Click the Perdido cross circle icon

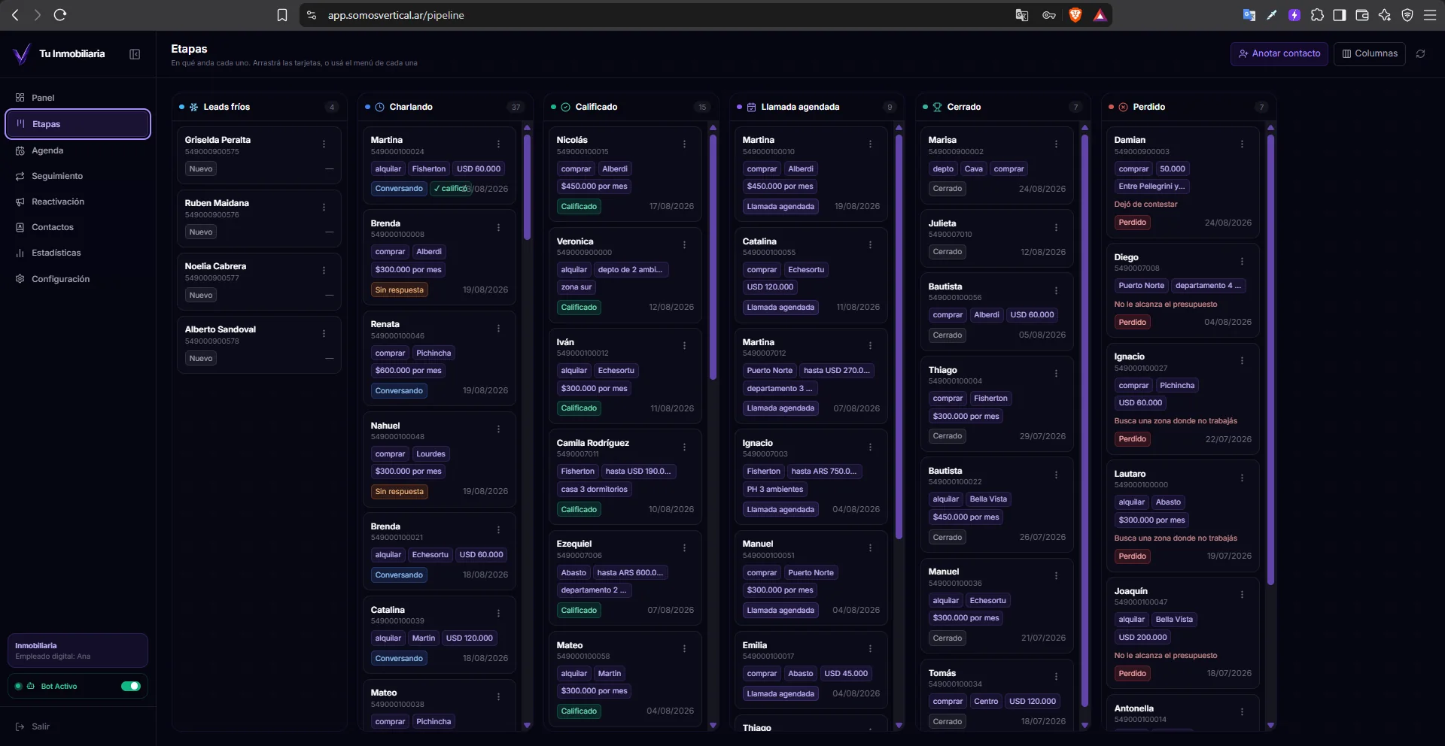(1123, 108)
